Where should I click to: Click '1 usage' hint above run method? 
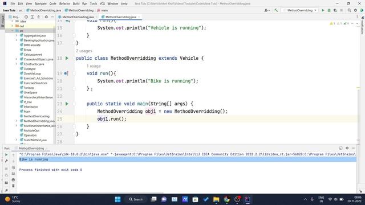tap(94, 66)
